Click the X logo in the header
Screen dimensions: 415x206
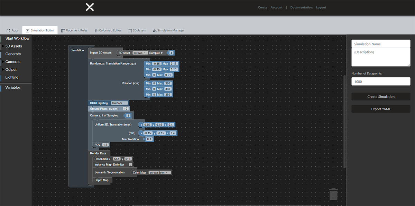tap(90, 7)
